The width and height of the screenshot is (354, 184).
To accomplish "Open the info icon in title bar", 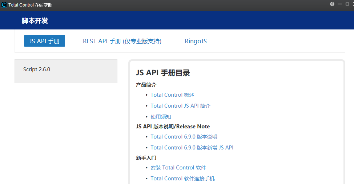I will 332,4.
